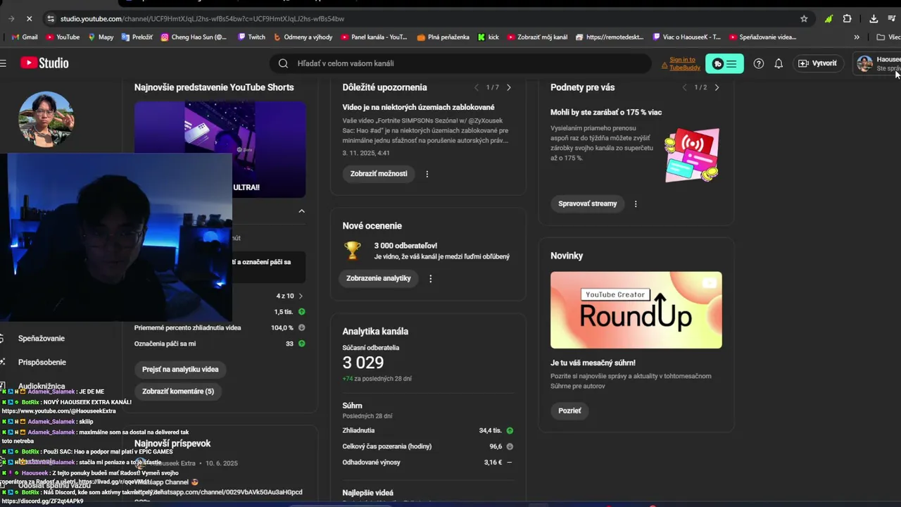Stop loading the page
The width and height of the screenshot is (901, 507).
28,18
